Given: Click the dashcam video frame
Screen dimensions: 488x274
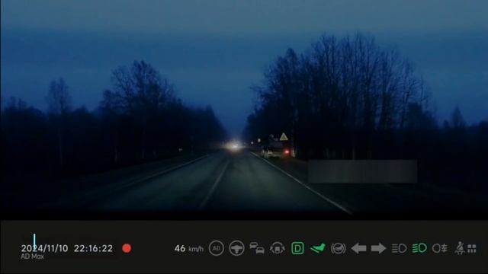Looking at the screenshot, I should [244, 110].
